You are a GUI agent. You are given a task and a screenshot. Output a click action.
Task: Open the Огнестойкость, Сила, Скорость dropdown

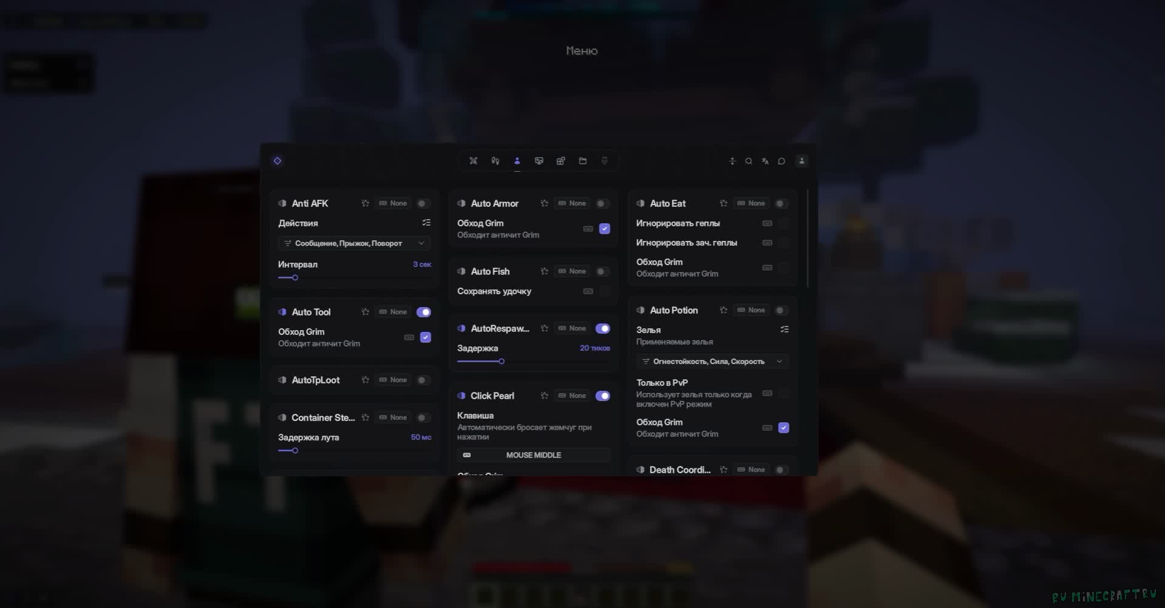(x=712, y=362)
